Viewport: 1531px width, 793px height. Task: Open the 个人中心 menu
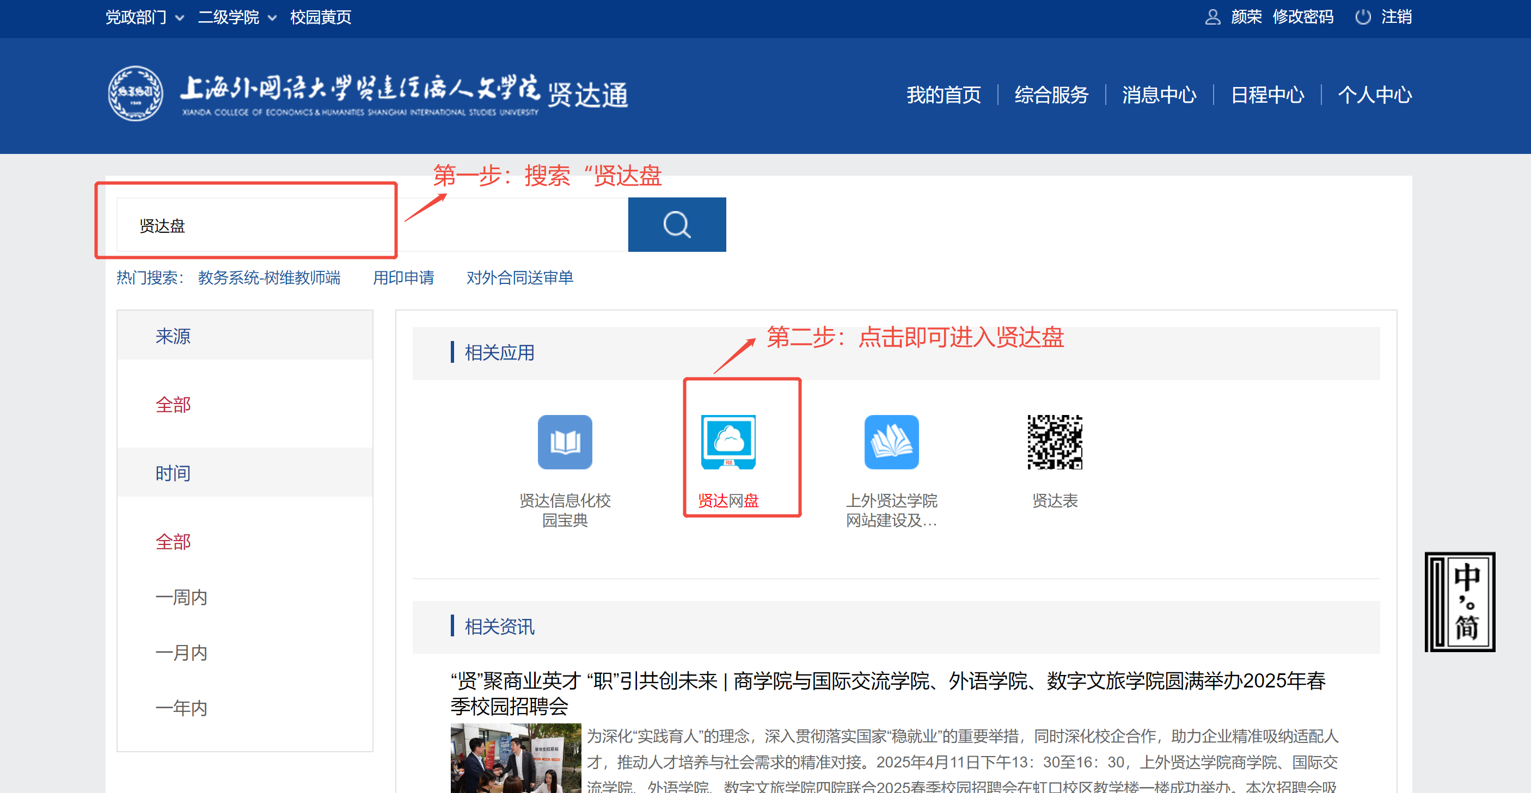tap(1375, 95)
